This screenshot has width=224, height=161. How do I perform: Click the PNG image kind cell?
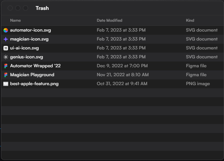[x=198, y=84]
